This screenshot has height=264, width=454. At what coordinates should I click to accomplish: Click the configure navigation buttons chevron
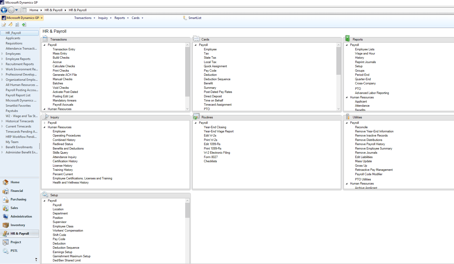point(36,259)
